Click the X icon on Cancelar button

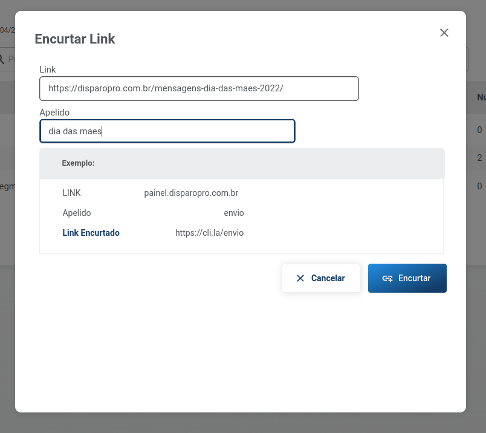300,278
